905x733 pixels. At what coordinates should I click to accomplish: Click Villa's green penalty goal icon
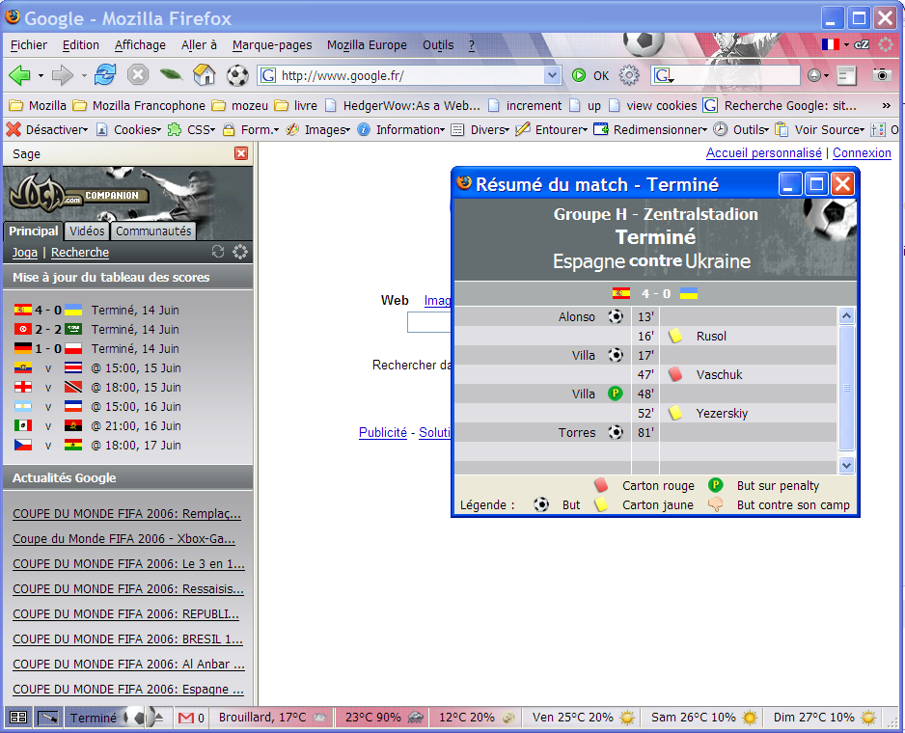point(616,394)
